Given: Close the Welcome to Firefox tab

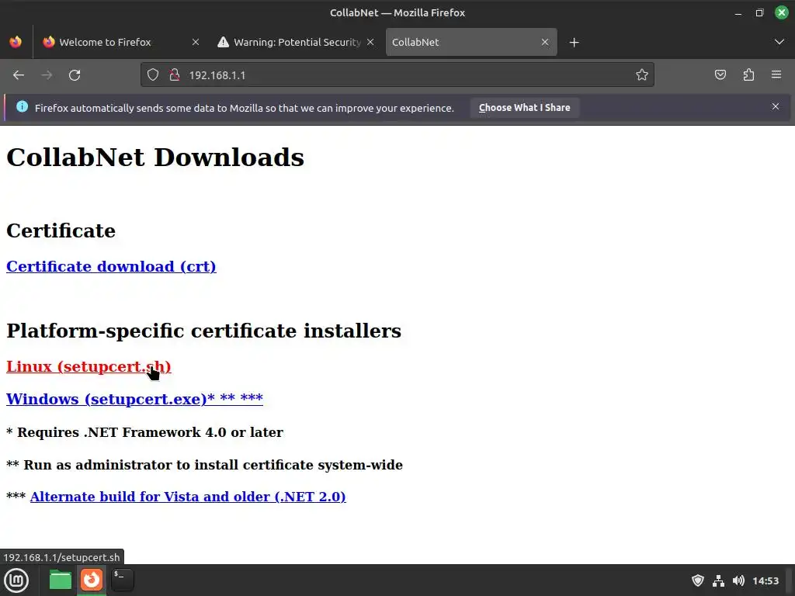Looking at the screenshot, I should (x=195, y=42).
